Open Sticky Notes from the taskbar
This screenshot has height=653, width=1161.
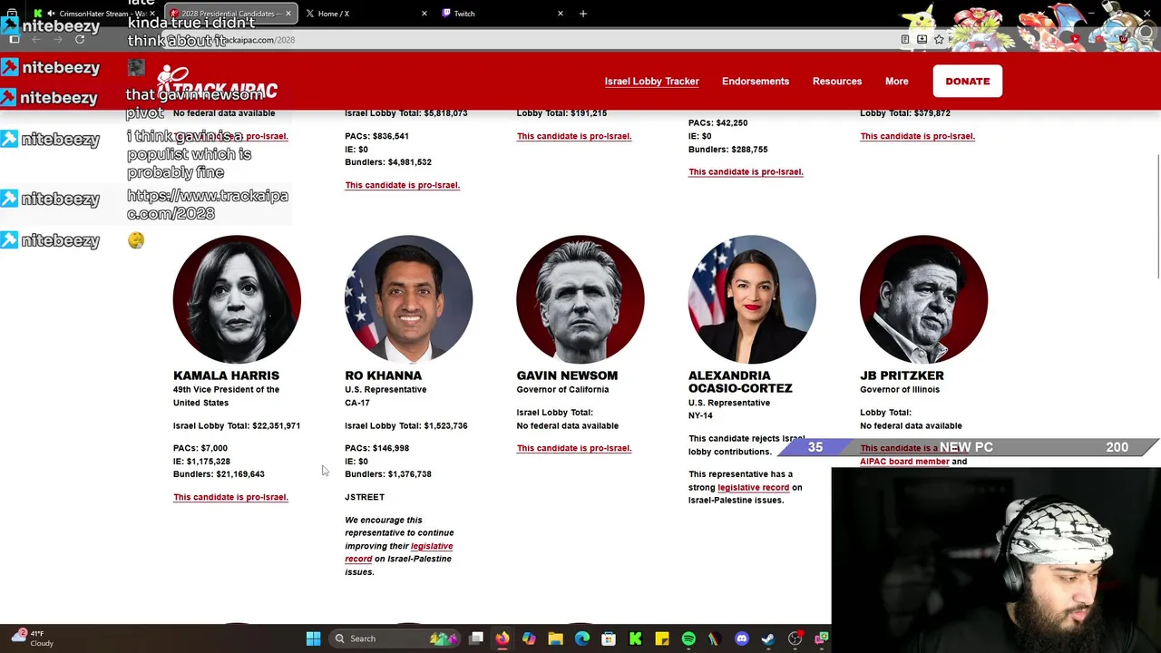click(x=662, y=638)
